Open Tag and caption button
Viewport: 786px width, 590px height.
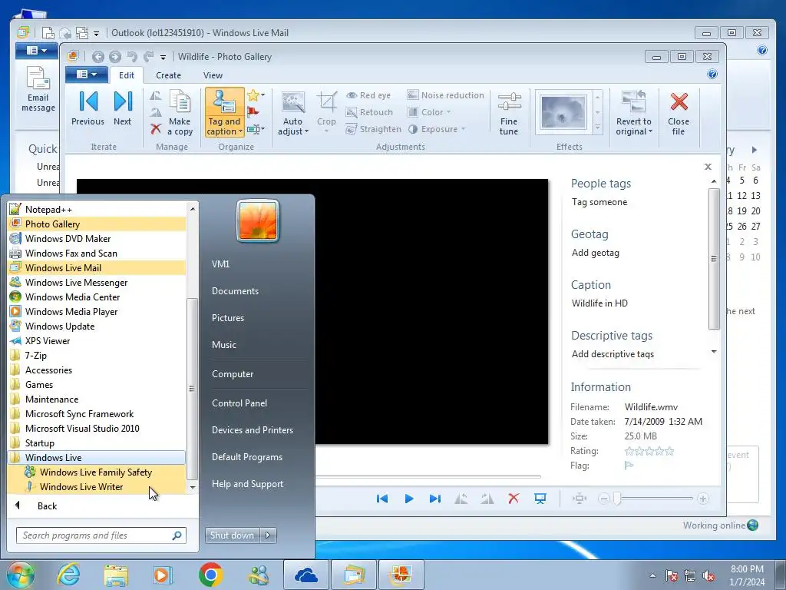click(x=224, y=112)
